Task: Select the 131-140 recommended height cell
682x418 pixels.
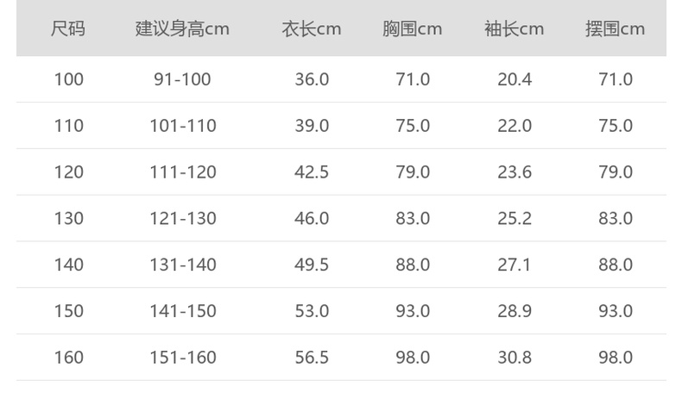Action: [x=182, y=265]
